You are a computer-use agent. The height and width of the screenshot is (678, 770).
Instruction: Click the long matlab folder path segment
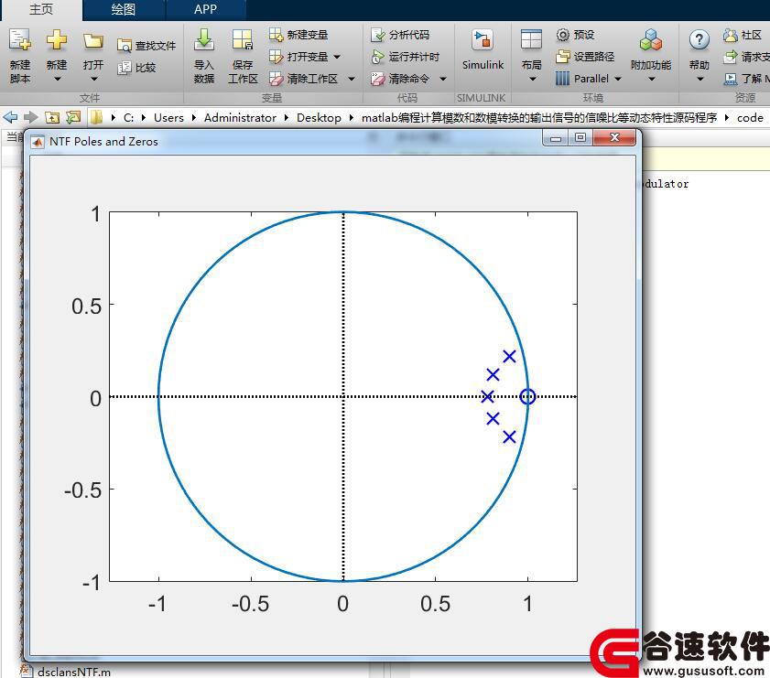(x=539, y=118)
